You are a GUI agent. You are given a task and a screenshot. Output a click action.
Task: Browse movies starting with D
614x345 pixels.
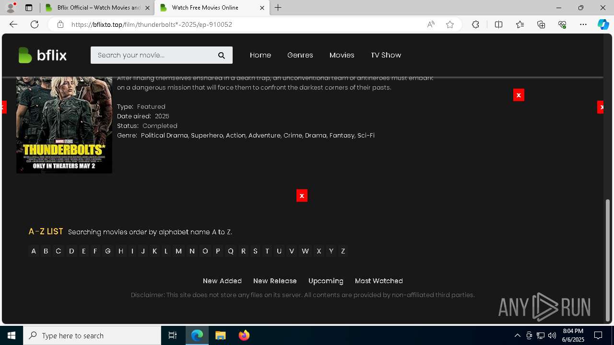point(71,251)
